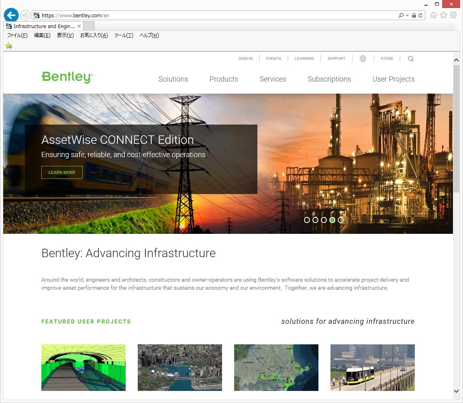Open the 表示(V) menu
The width and height of the screenshot is (463, 403).
point(65,35)
